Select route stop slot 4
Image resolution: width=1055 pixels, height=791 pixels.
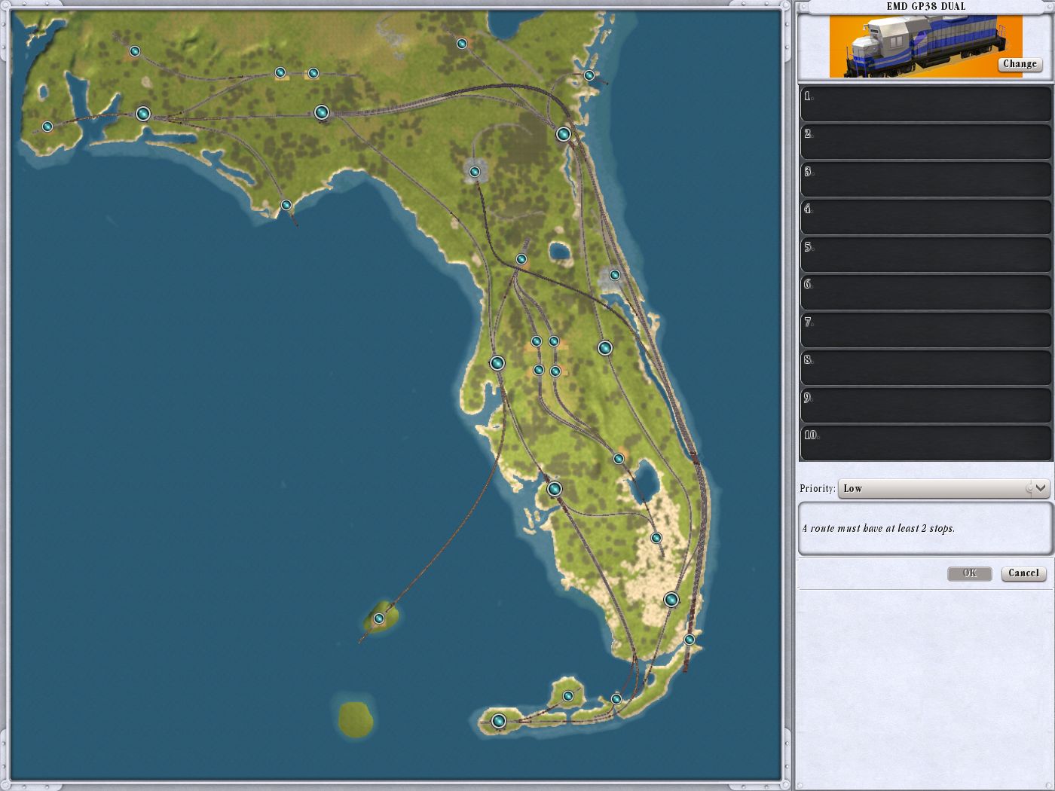click(925, 217)
